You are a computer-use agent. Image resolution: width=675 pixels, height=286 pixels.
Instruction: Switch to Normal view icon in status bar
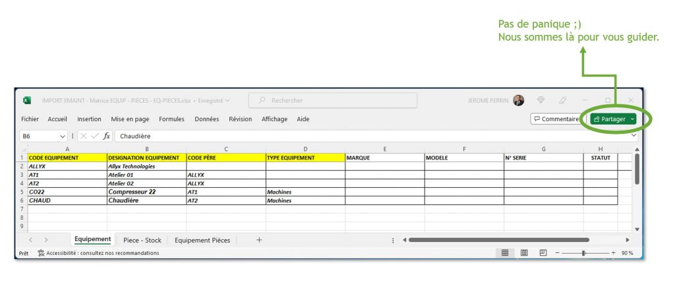(x=505, y=253)
